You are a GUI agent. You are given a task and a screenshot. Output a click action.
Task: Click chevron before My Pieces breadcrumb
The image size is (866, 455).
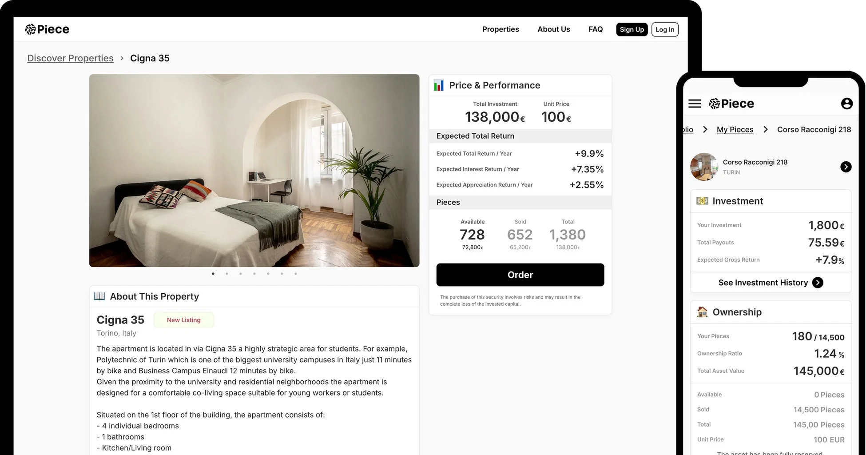click(705, 129)
